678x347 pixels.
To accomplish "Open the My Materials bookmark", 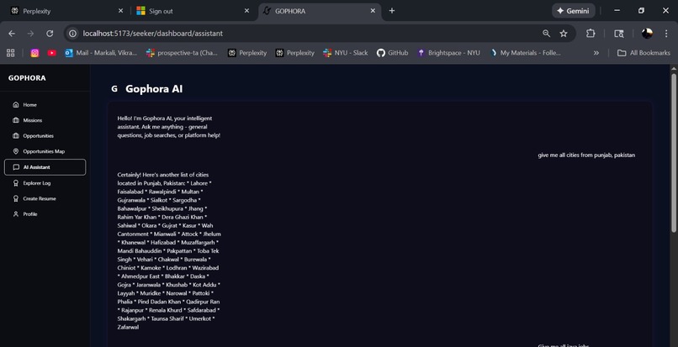I will [x=526, y=53].
